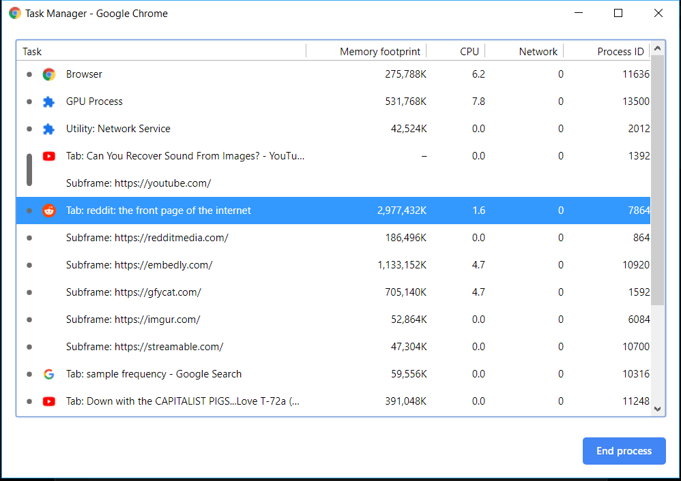Click the puzzle icon beside GPU Process

click(48, 102)
